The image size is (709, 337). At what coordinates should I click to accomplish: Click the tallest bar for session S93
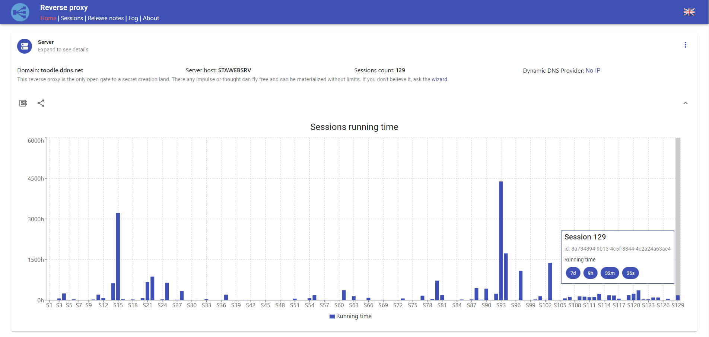pos(501,241)
